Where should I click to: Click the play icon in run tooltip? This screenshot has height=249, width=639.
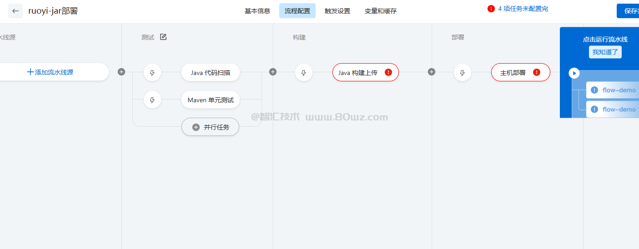tap(574, 73)
